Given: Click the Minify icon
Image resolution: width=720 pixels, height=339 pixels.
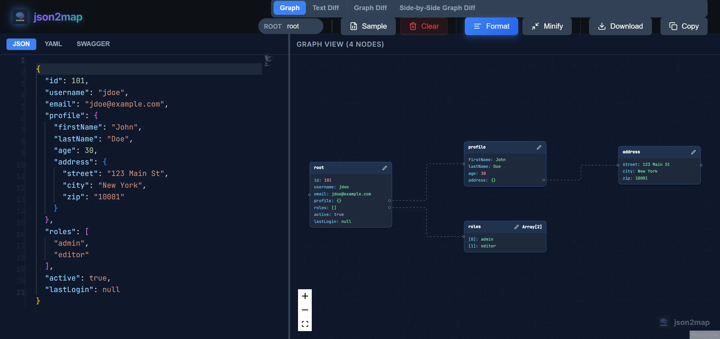Looking at the screenshot, I should (x=535, y=26).
